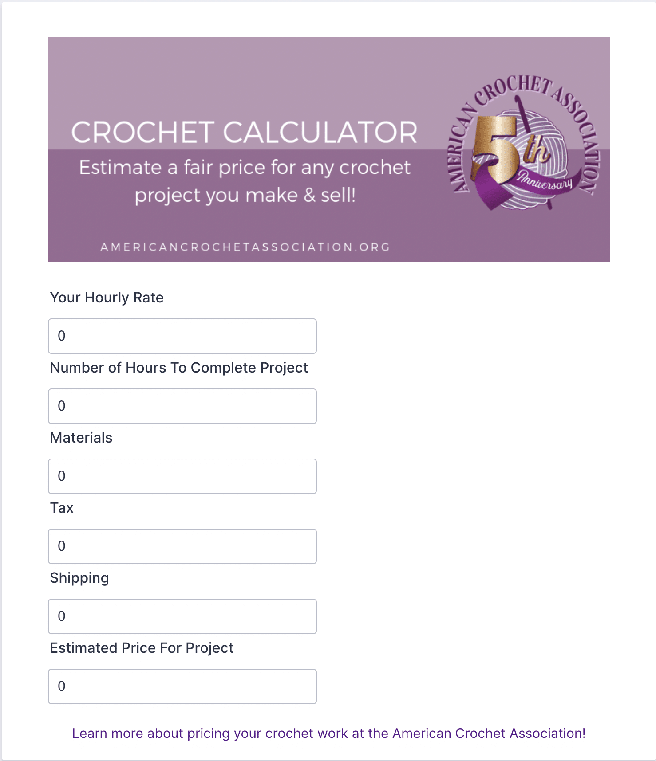
Task: Select the Materials cost input box
Action: point(182,476)
